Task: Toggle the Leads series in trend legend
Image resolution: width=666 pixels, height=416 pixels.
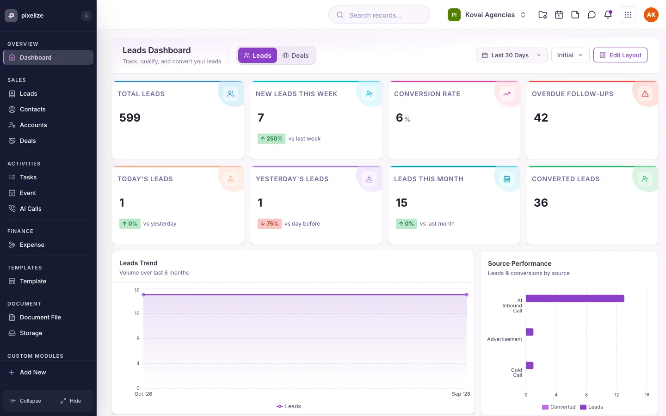Action: 289,406
